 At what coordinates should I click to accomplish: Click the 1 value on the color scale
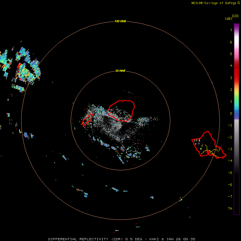[x=231, y=101]
